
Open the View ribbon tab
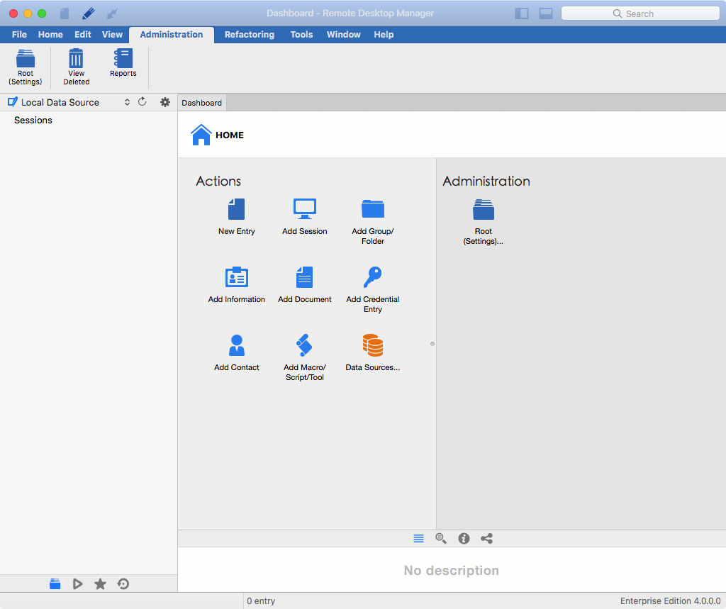pos(113,34)
